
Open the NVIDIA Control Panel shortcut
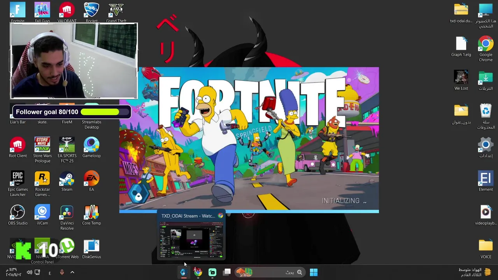click(42, 251)
